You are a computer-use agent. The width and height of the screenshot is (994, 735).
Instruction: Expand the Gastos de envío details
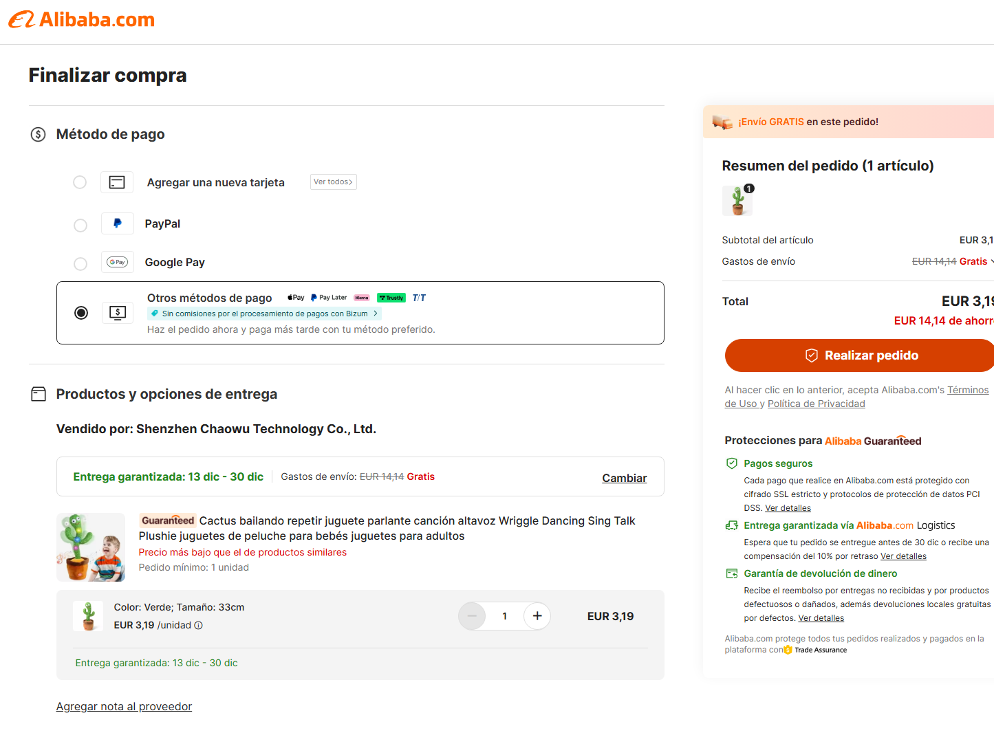(x=991, y=261)
